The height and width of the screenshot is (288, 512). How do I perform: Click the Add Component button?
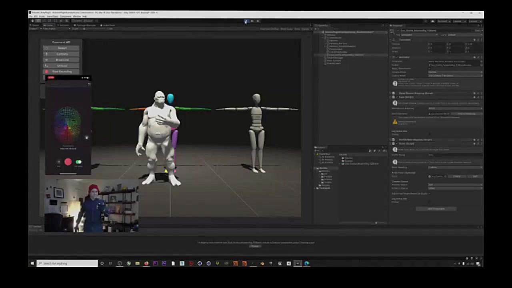[x=436, y=209]
